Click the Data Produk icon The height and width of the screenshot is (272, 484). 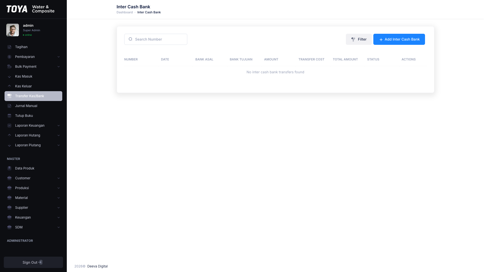[9, 168]
